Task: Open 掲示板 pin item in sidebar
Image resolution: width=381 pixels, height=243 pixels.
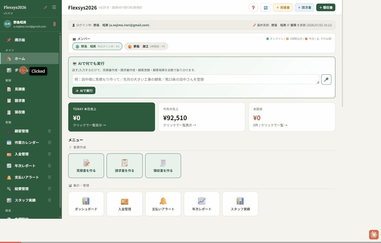Action: click(x=29, y=40)
